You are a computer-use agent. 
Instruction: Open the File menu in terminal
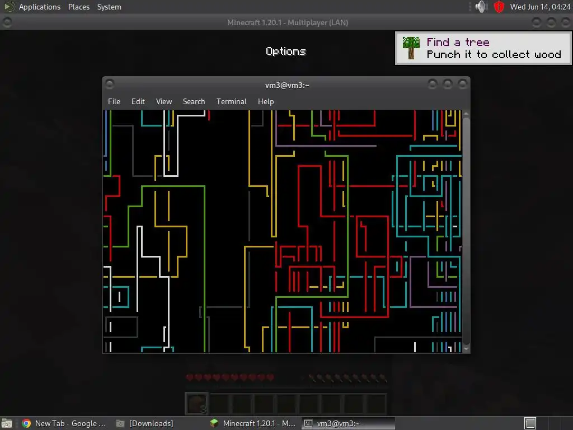pyautogui.click(x=114, y=102)
